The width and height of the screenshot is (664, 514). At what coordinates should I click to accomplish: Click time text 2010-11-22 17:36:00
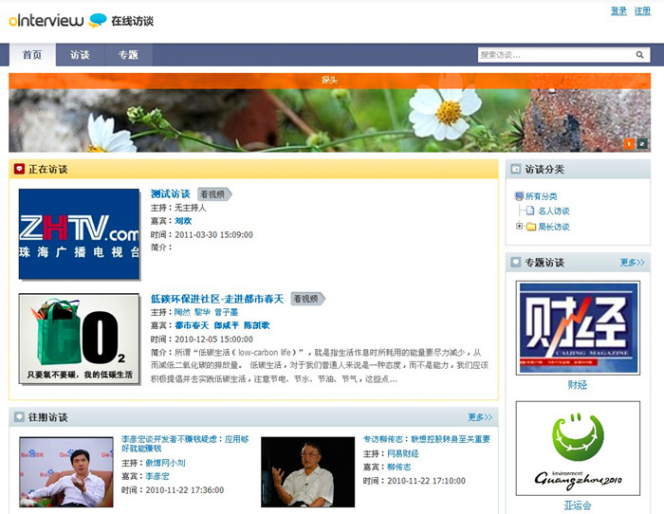185,490
